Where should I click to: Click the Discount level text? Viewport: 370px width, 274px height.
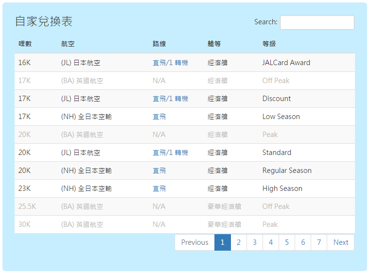click(277, 99)
